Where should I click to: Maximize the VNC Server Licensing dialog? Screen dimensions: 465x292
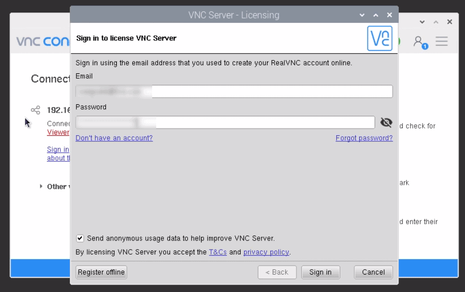pyautogui.click(x=376, y=15)
